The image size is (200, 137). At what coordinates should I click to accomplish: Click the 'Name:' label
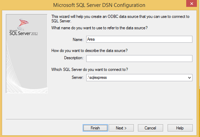[78, 40]
